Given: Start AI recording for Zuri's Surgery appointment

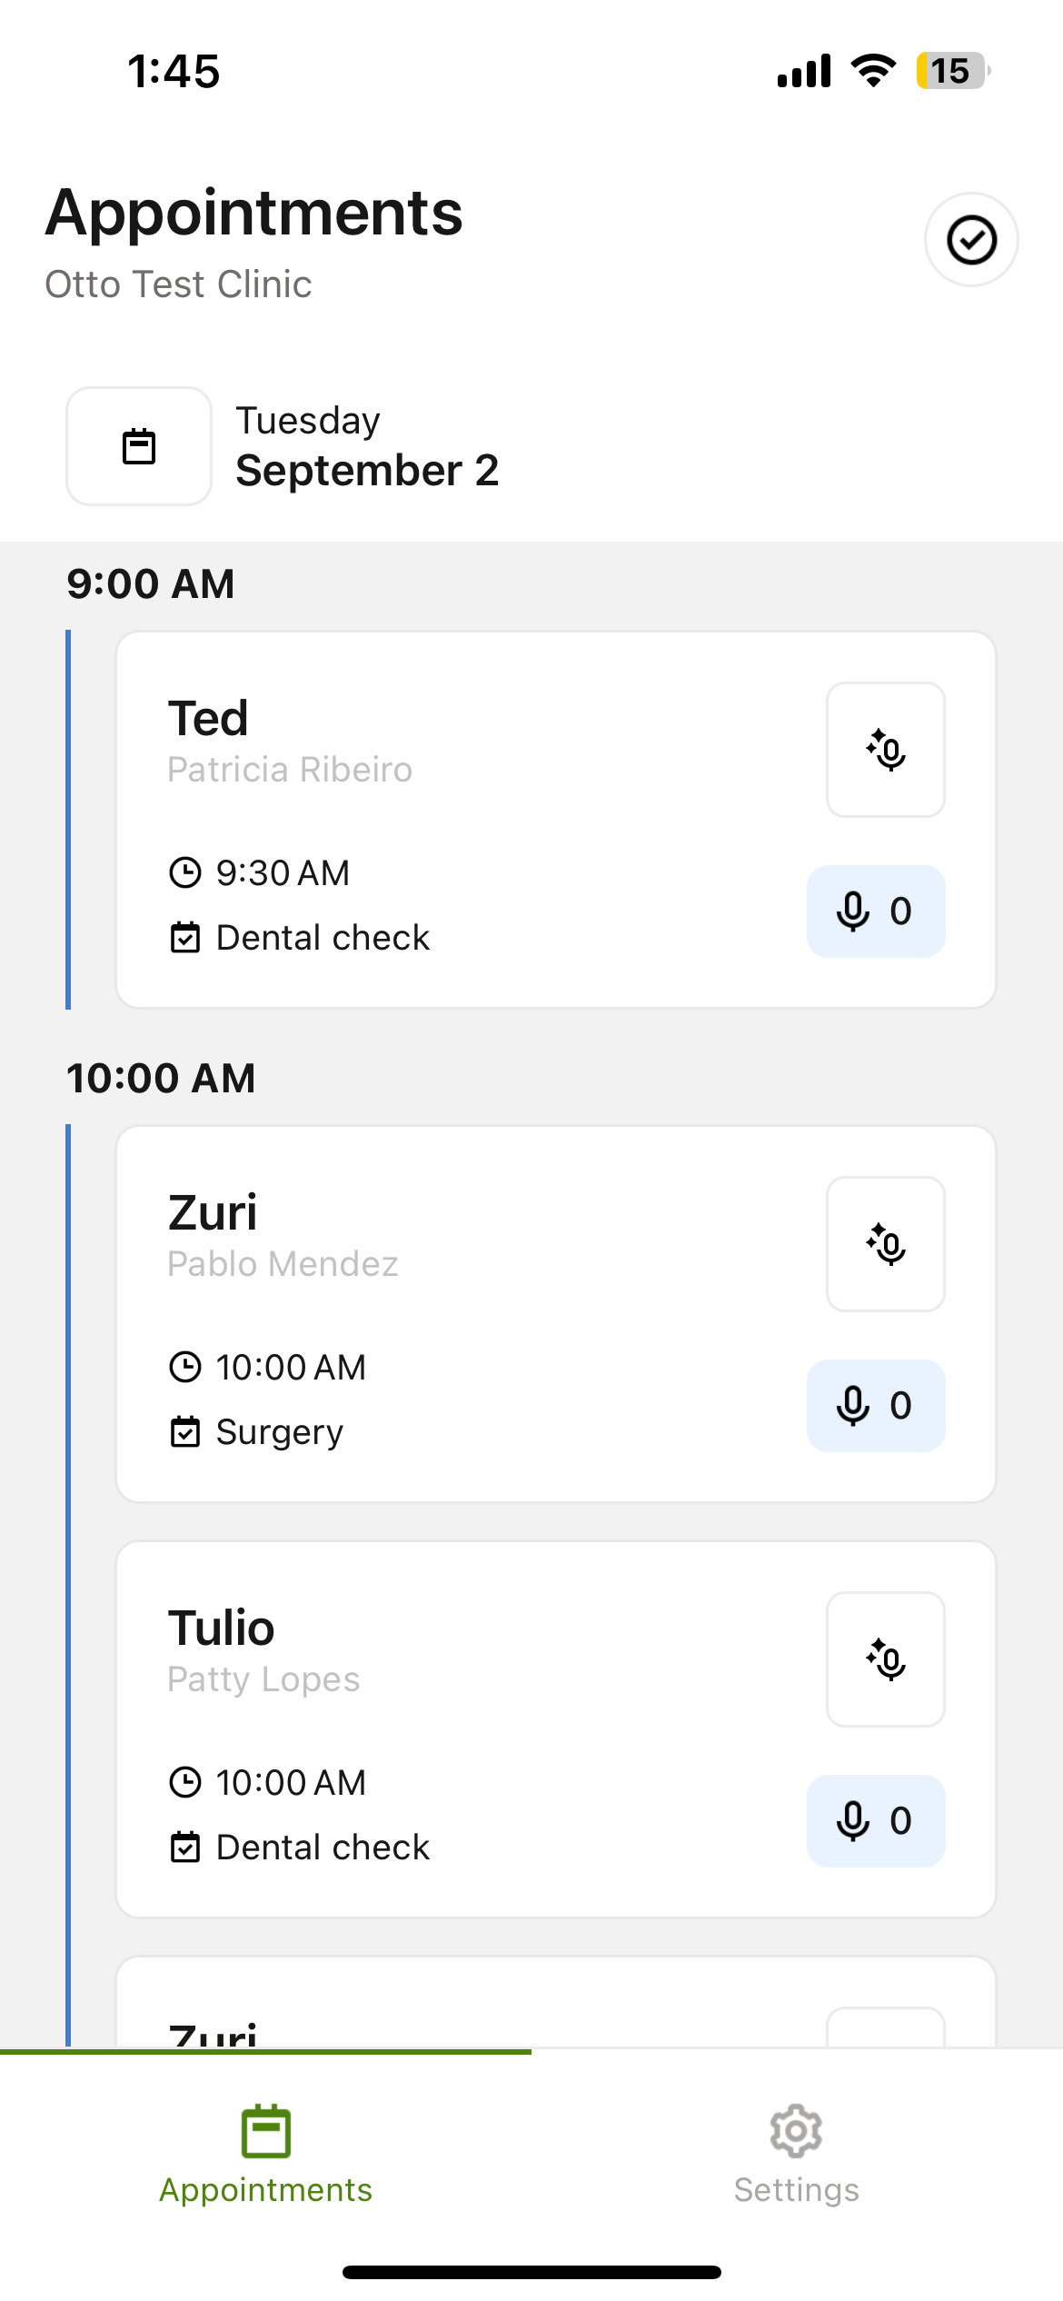Looking at the screenshot, I should point(885,1244).
